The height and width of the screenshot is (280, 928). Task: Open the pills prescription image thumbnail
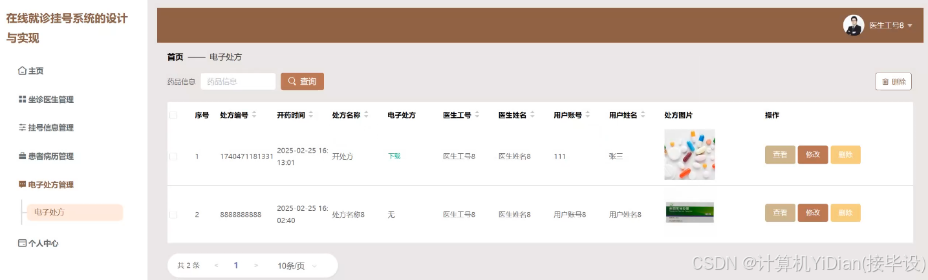(x=689, y=155)
